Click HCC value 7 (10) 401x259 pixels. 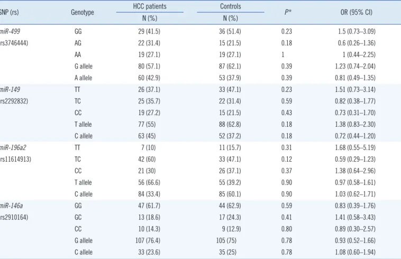click(x=148, y=147)
